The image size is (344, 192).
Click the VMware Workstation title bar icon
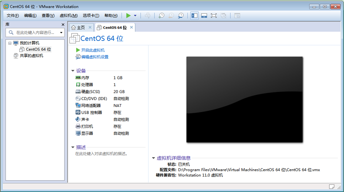coord(6,6)
